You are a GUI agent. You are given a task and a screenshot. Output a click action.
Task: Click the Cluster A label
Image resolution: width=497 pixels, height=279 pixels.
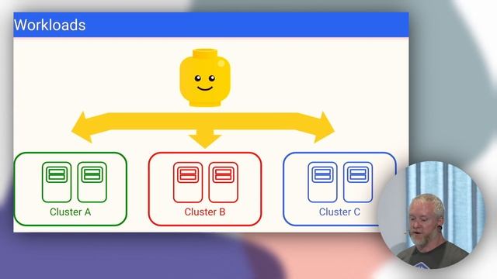(71, 212)
